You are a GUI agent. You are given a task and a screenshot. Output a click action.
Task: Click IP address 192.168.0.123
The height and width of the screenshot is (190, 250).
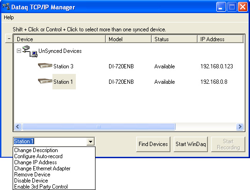pyautogui.click(x=217, y=66)
